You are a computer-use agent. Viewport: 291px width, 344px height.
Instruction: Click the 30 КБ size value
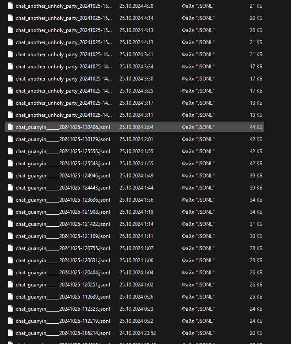[256, 236]
